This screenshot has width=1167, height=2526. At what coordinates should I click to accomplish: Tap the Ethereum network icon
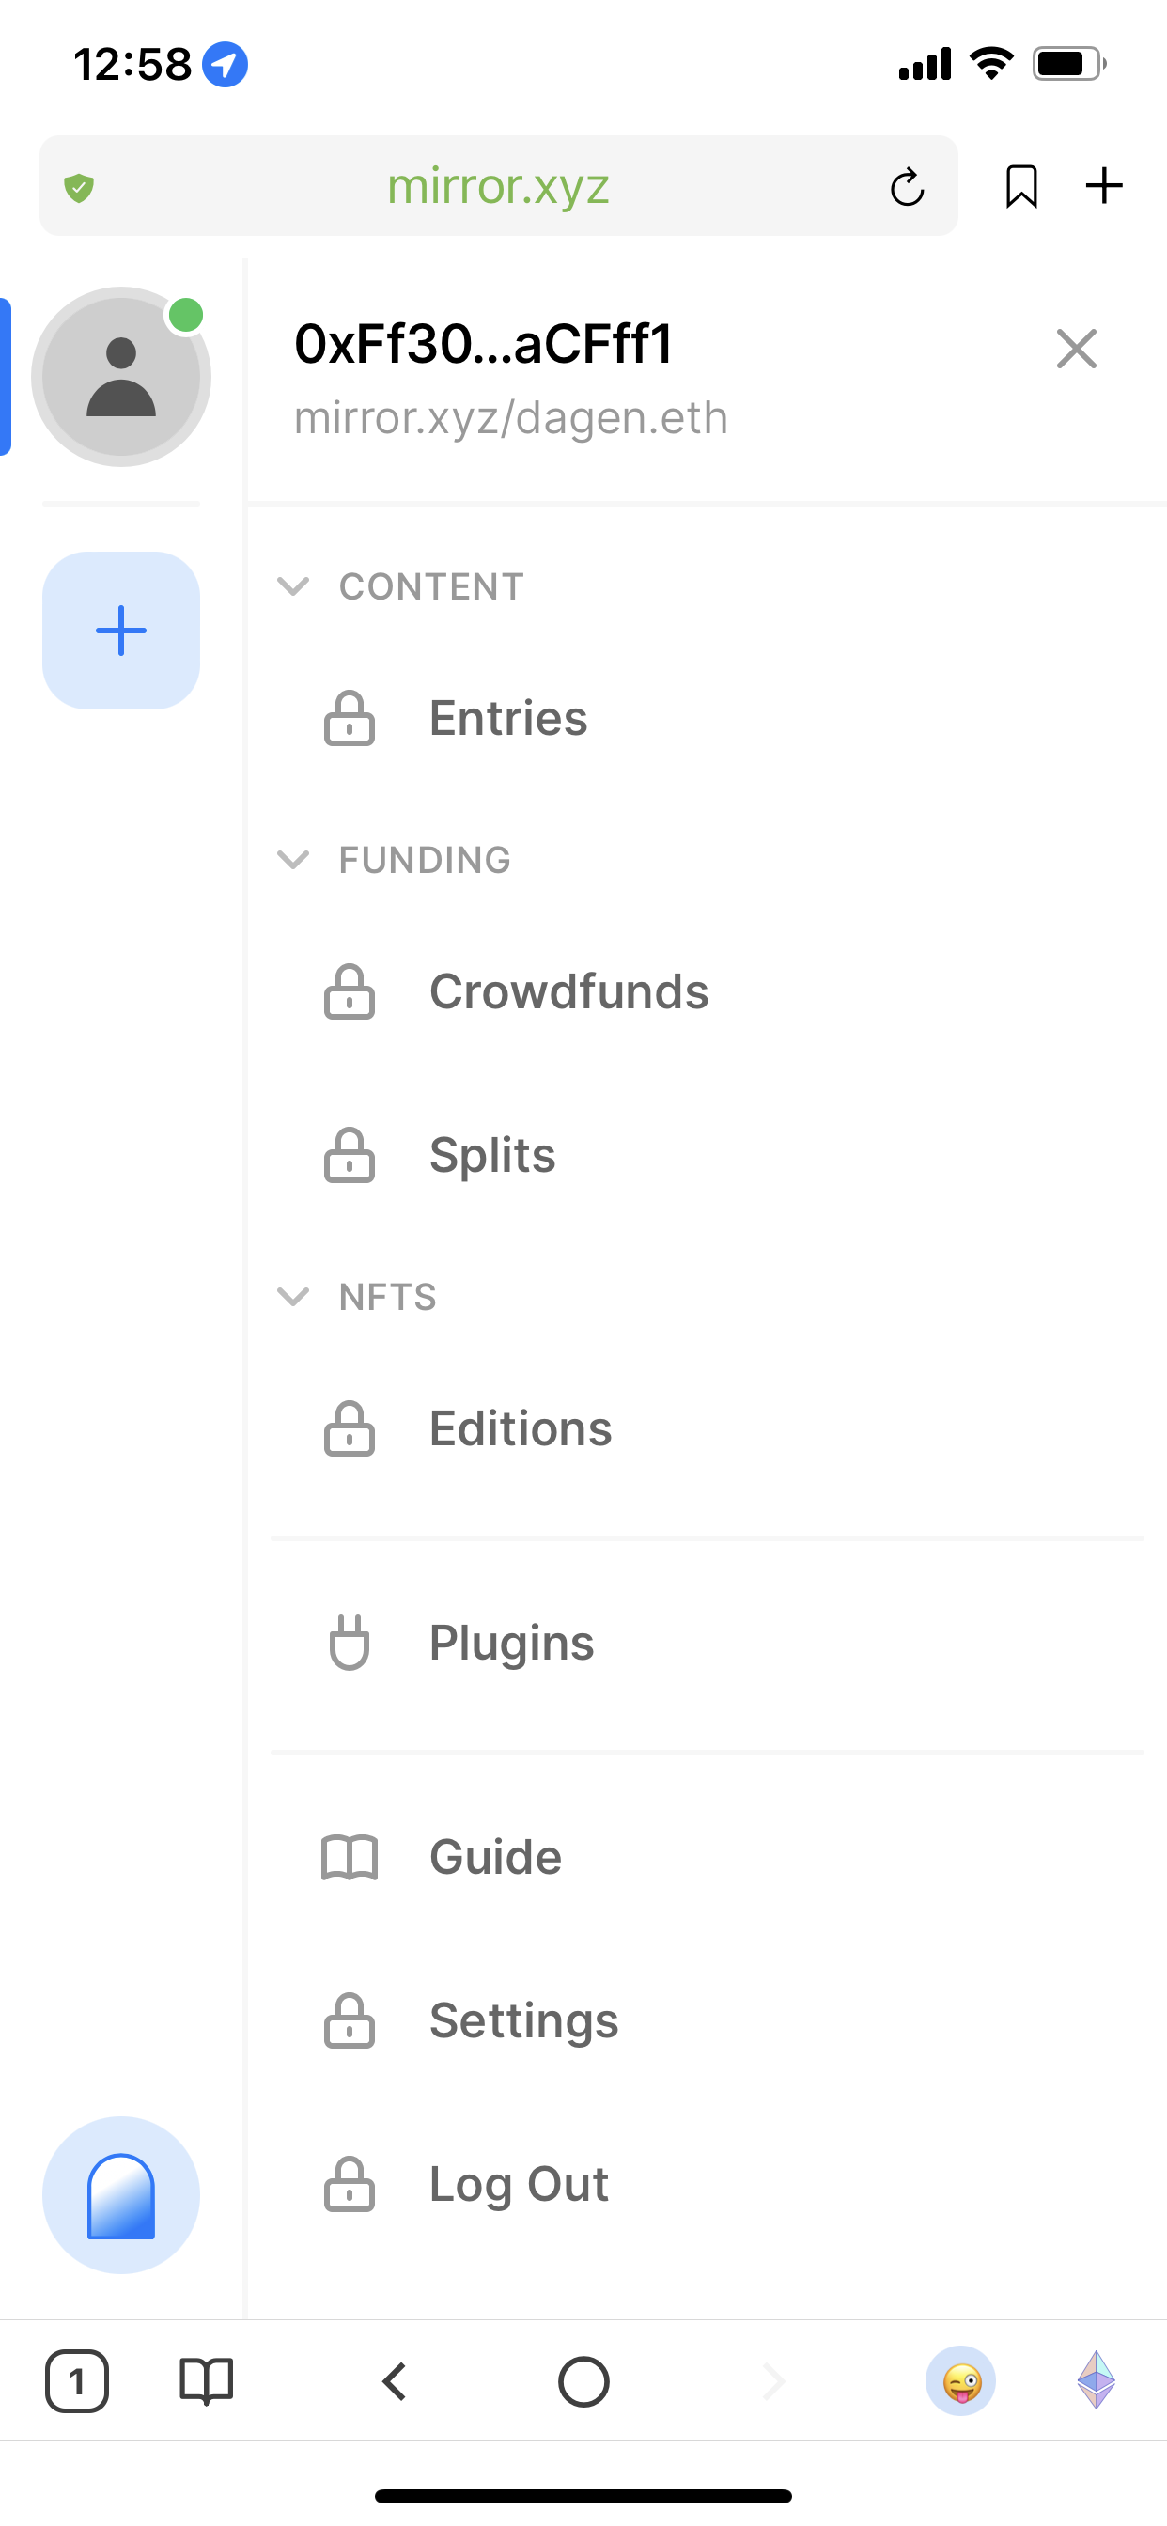point(1096,2381)
